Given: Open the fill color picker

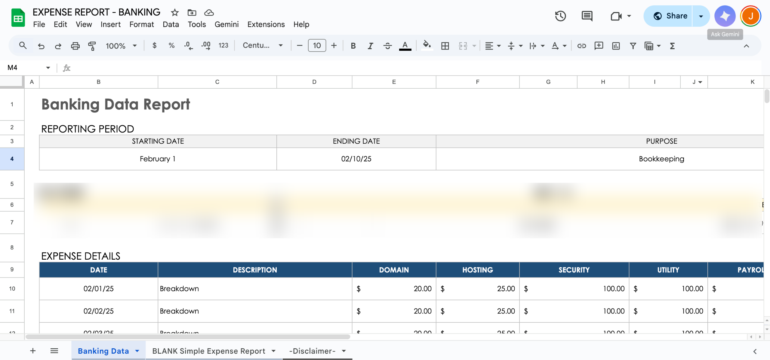Looking at the screenshot, I should pos(427,46).
